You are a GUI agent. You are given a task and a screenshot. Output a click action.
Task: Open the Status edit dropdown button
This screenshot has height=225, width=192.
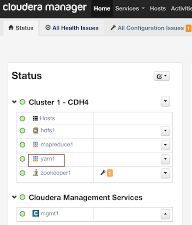pos(162,76)
